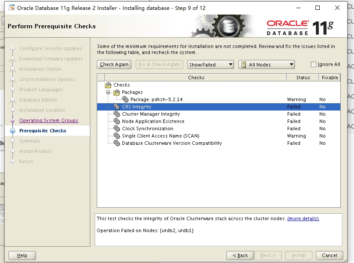Image resolution: width=354 pixels, height=263 pixels.
Task: Click the Grid Installation Options step
Action: 47,79
